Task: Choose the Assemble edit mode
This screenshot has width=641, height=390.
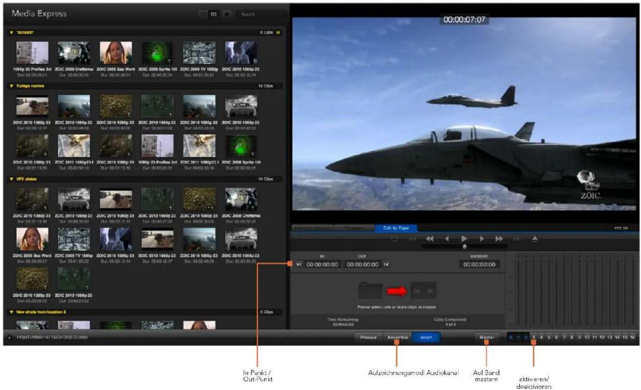Action: pyautogui.click(x=398, y=337)
